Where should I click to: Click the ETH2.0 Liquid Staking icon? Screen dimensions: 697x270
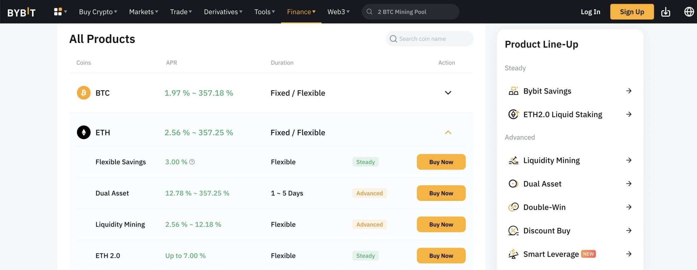pyautogui.click(x=513, y=115)
